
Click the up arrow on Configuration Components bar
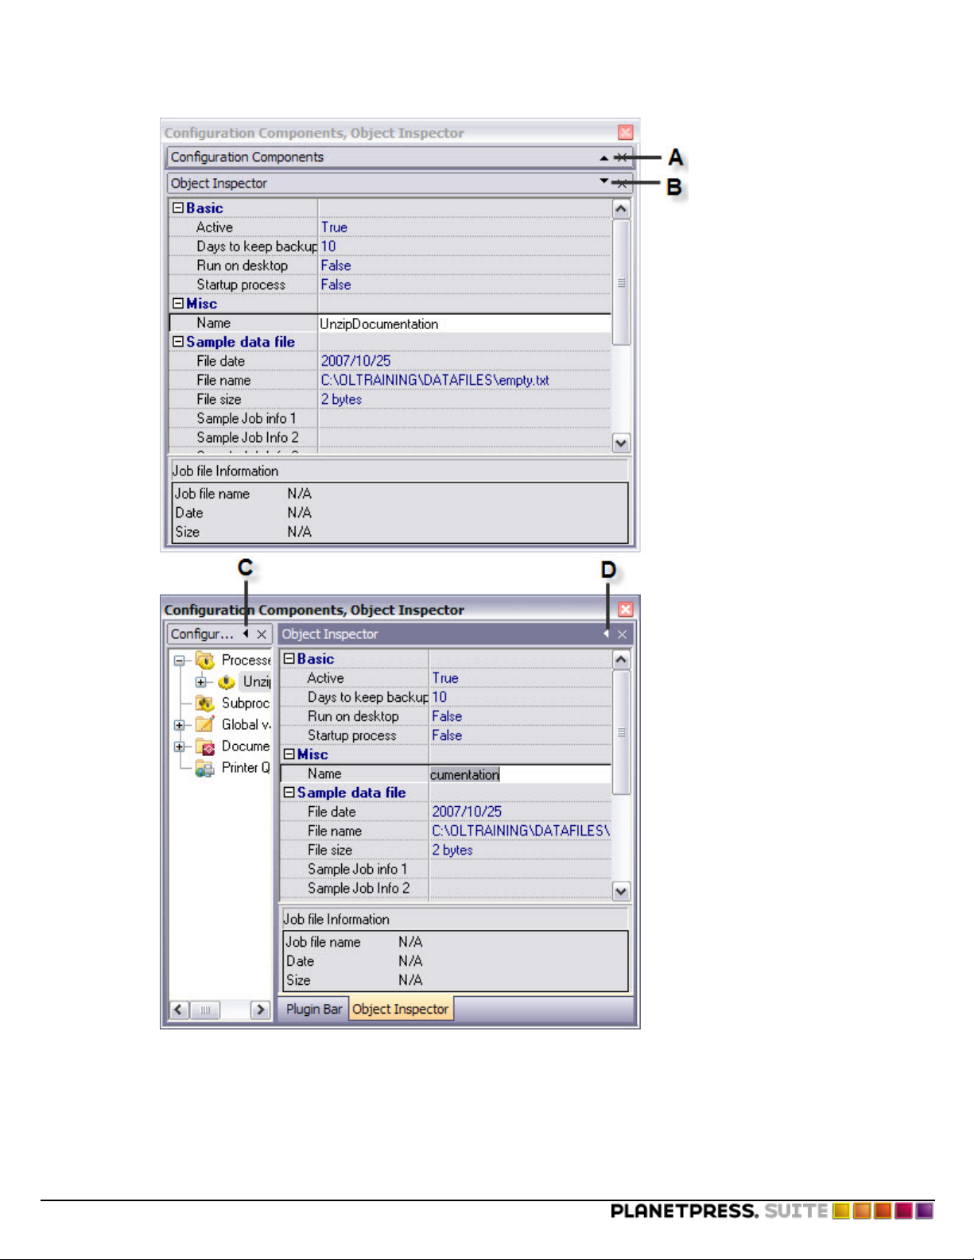tap(604, 157)
